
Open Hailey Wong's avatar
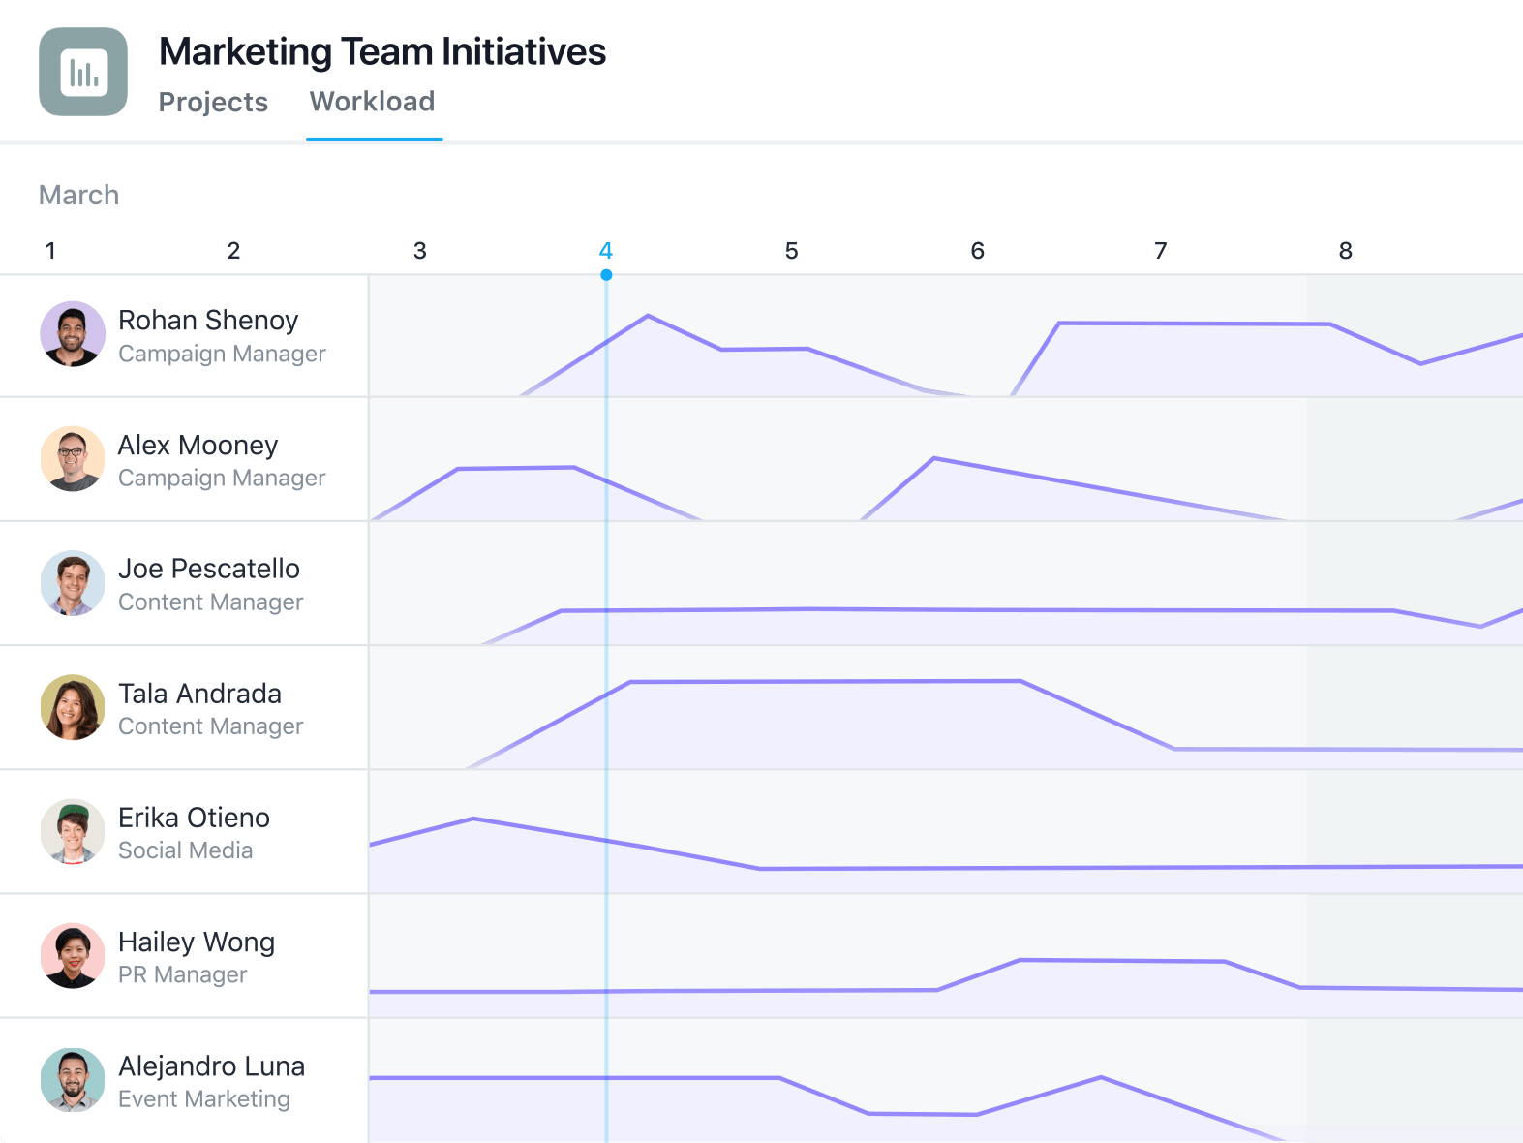tap(73, 956)
